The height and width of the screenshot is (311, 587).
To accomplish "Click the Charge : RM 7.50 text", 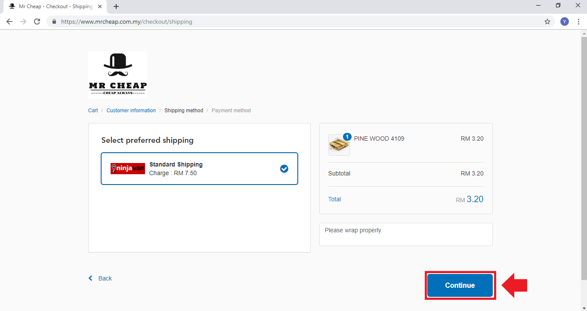I will (173, 173).
